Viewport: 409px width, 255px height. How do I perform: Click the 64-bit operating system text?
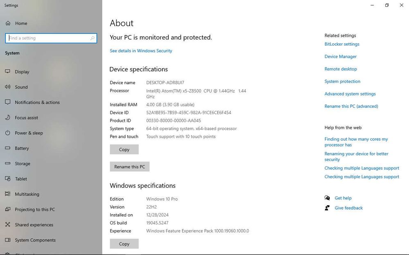point(191,129)
